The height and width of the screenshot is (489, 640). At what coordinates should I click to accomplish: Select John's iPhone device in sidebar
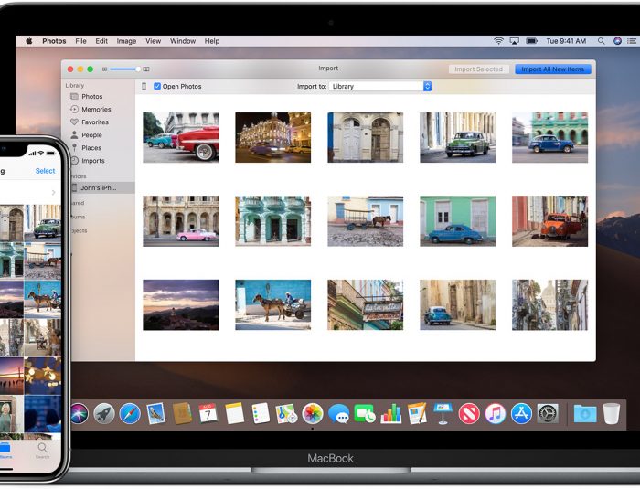tap(100, 187)
